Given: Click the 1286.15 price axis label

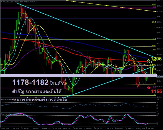Looking at the screenshot, I should pos(160,17).
